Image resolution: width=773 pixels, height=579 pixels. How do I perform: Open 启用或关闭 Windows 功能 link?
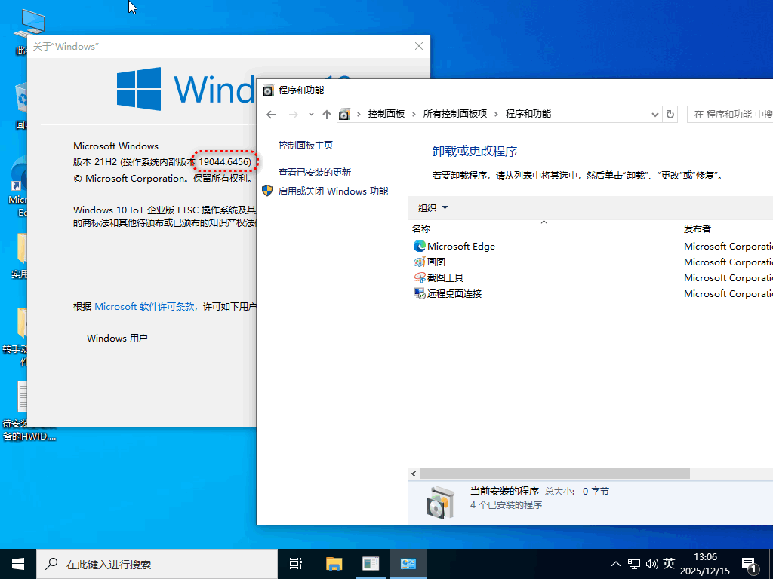[x=333, y=191]
